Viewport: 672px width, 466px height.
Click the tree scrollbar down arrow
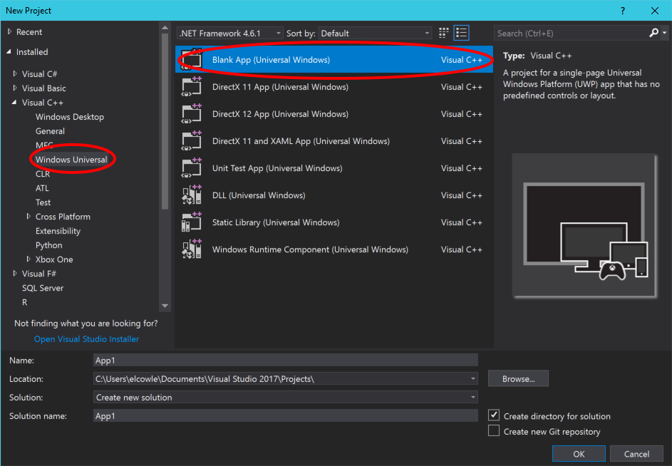point(165,306)
